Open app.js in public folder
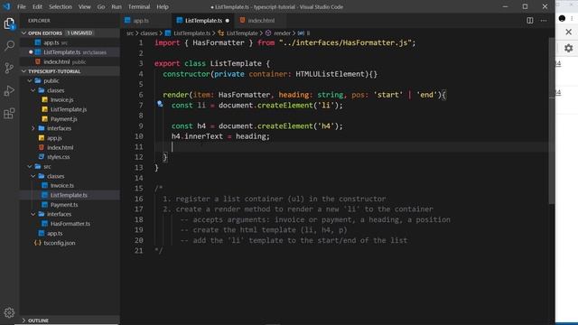The width and height of the screenshot is (578, 325). coord(70,138)
